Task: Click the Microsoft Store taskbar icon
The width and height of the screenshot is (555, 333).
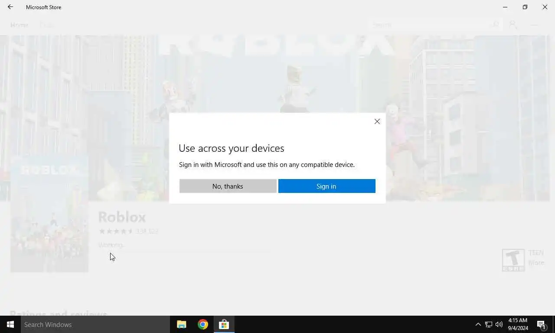Action: point(224,324)
